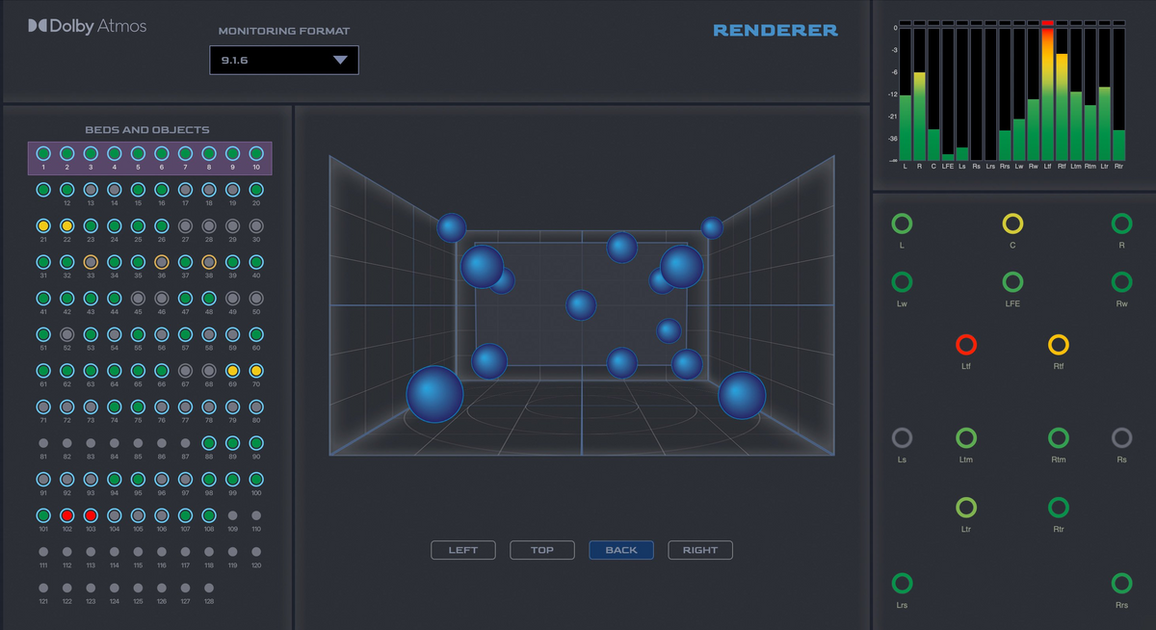Screen dimensions: 1156x630
Task: Switch room view to RIGHT
Action: 700,550
